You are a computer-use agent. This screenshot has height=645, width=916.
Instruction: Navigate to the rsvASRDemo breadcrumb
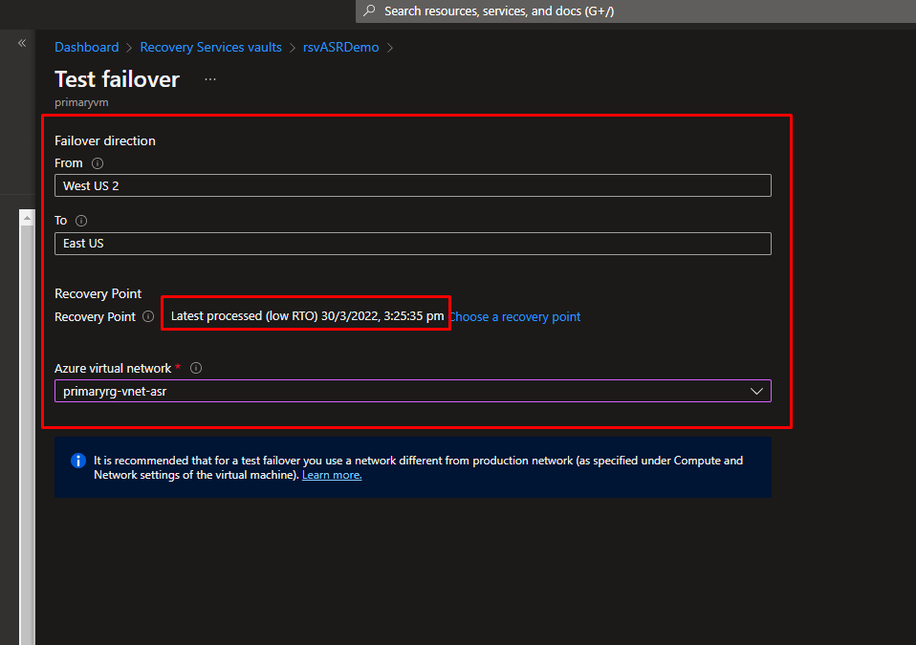coord(341,47)
